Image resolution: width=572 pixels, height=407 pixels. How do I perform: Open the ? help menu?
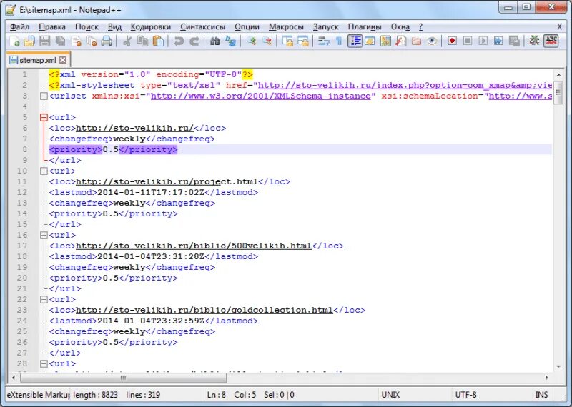(x=420, y=27)
